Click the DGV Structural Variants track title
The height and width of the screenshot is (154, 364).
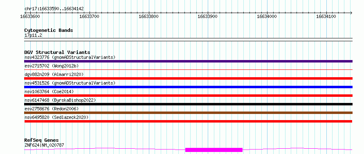(x=57, y=52)
